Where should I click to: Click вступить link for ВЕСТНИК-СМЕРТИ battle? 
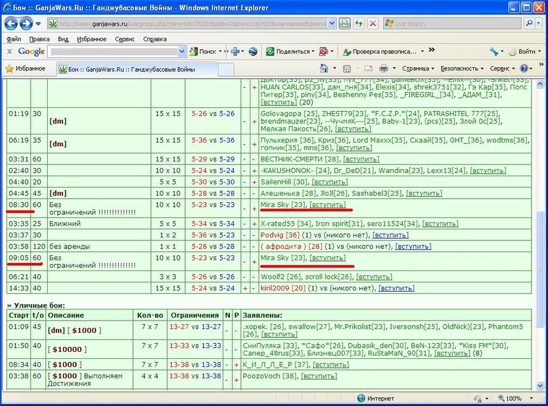coord(361,159)
